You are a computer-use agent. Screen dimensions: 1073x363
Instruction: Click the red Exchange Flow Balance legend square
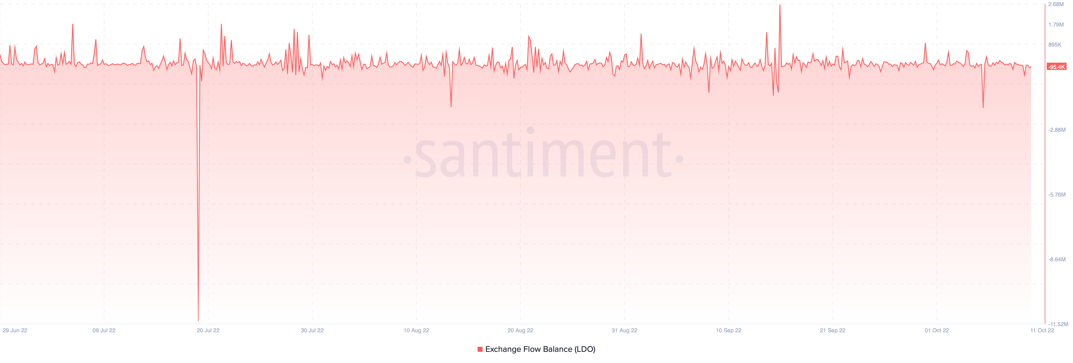(x=480, y=349)
